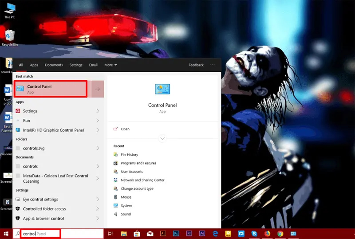
Task: Switch to the Documents search tab
Action: click(x=54, y=65)
